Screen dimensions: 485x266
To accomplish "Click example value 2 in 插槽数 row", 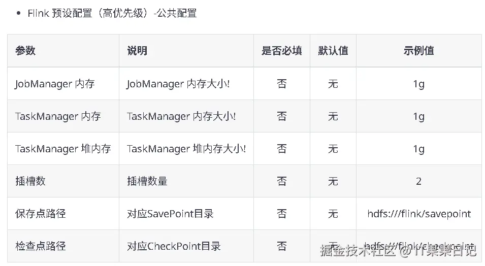I will point(418,181).
